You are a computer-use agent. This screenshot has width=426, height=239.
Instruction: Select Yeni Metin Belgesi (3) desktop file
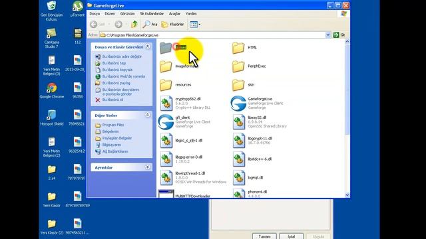click(x=52, y=66)
